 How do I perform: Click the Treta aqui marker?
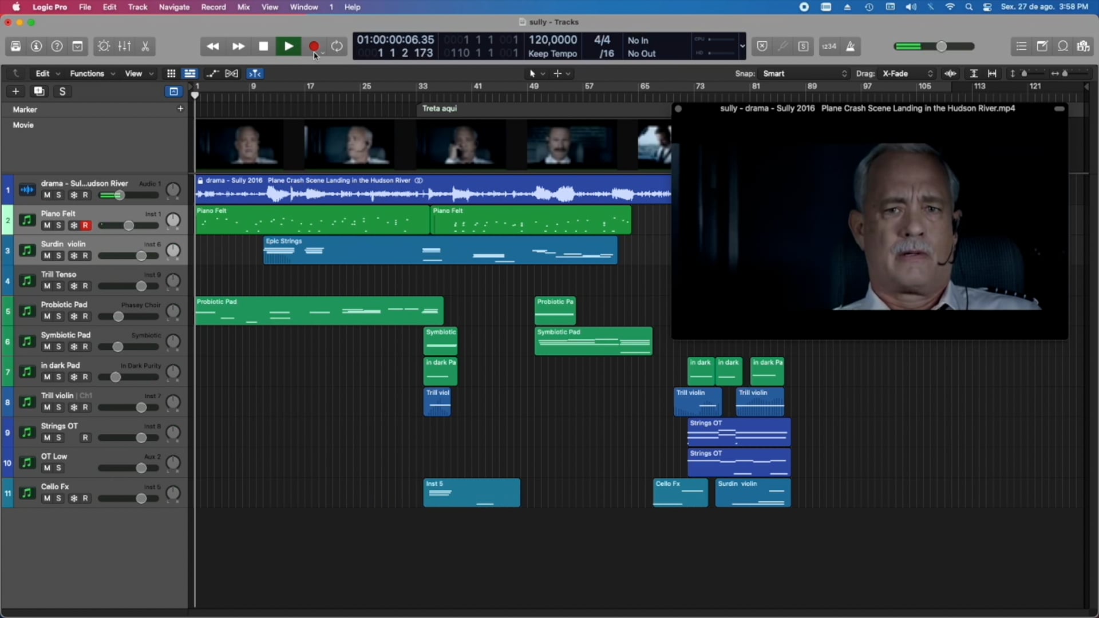coord(440,108)
